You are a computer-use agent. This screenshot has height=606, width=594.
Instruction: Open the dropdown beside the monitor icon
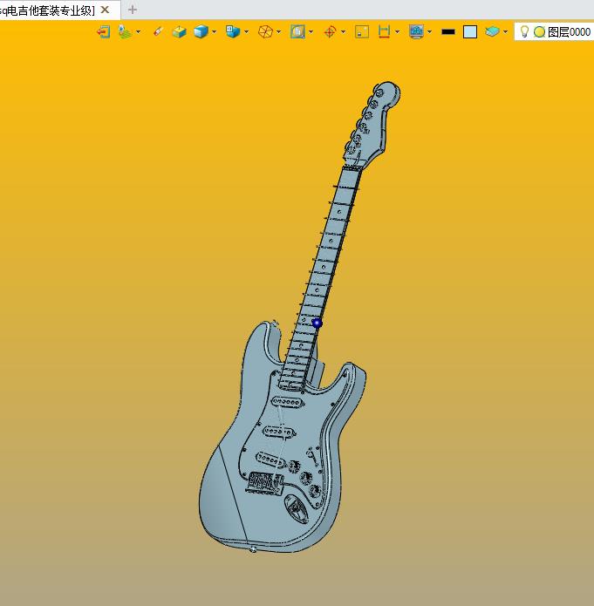coord(430,32)
